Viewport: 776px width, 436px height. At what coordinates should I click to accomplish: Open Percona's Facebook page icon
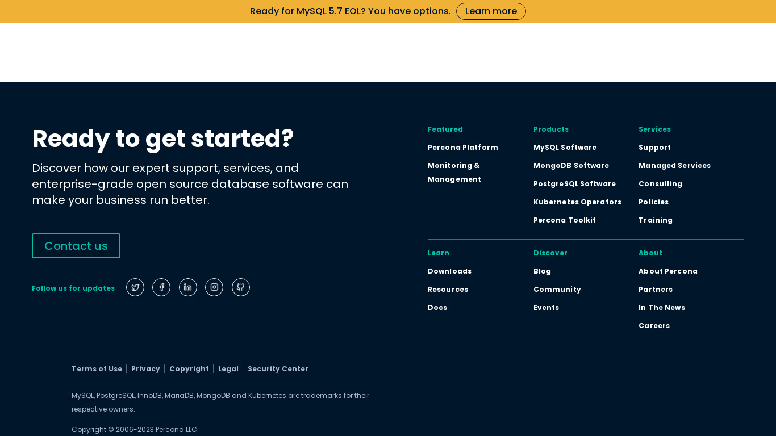[x=161, y=287]
